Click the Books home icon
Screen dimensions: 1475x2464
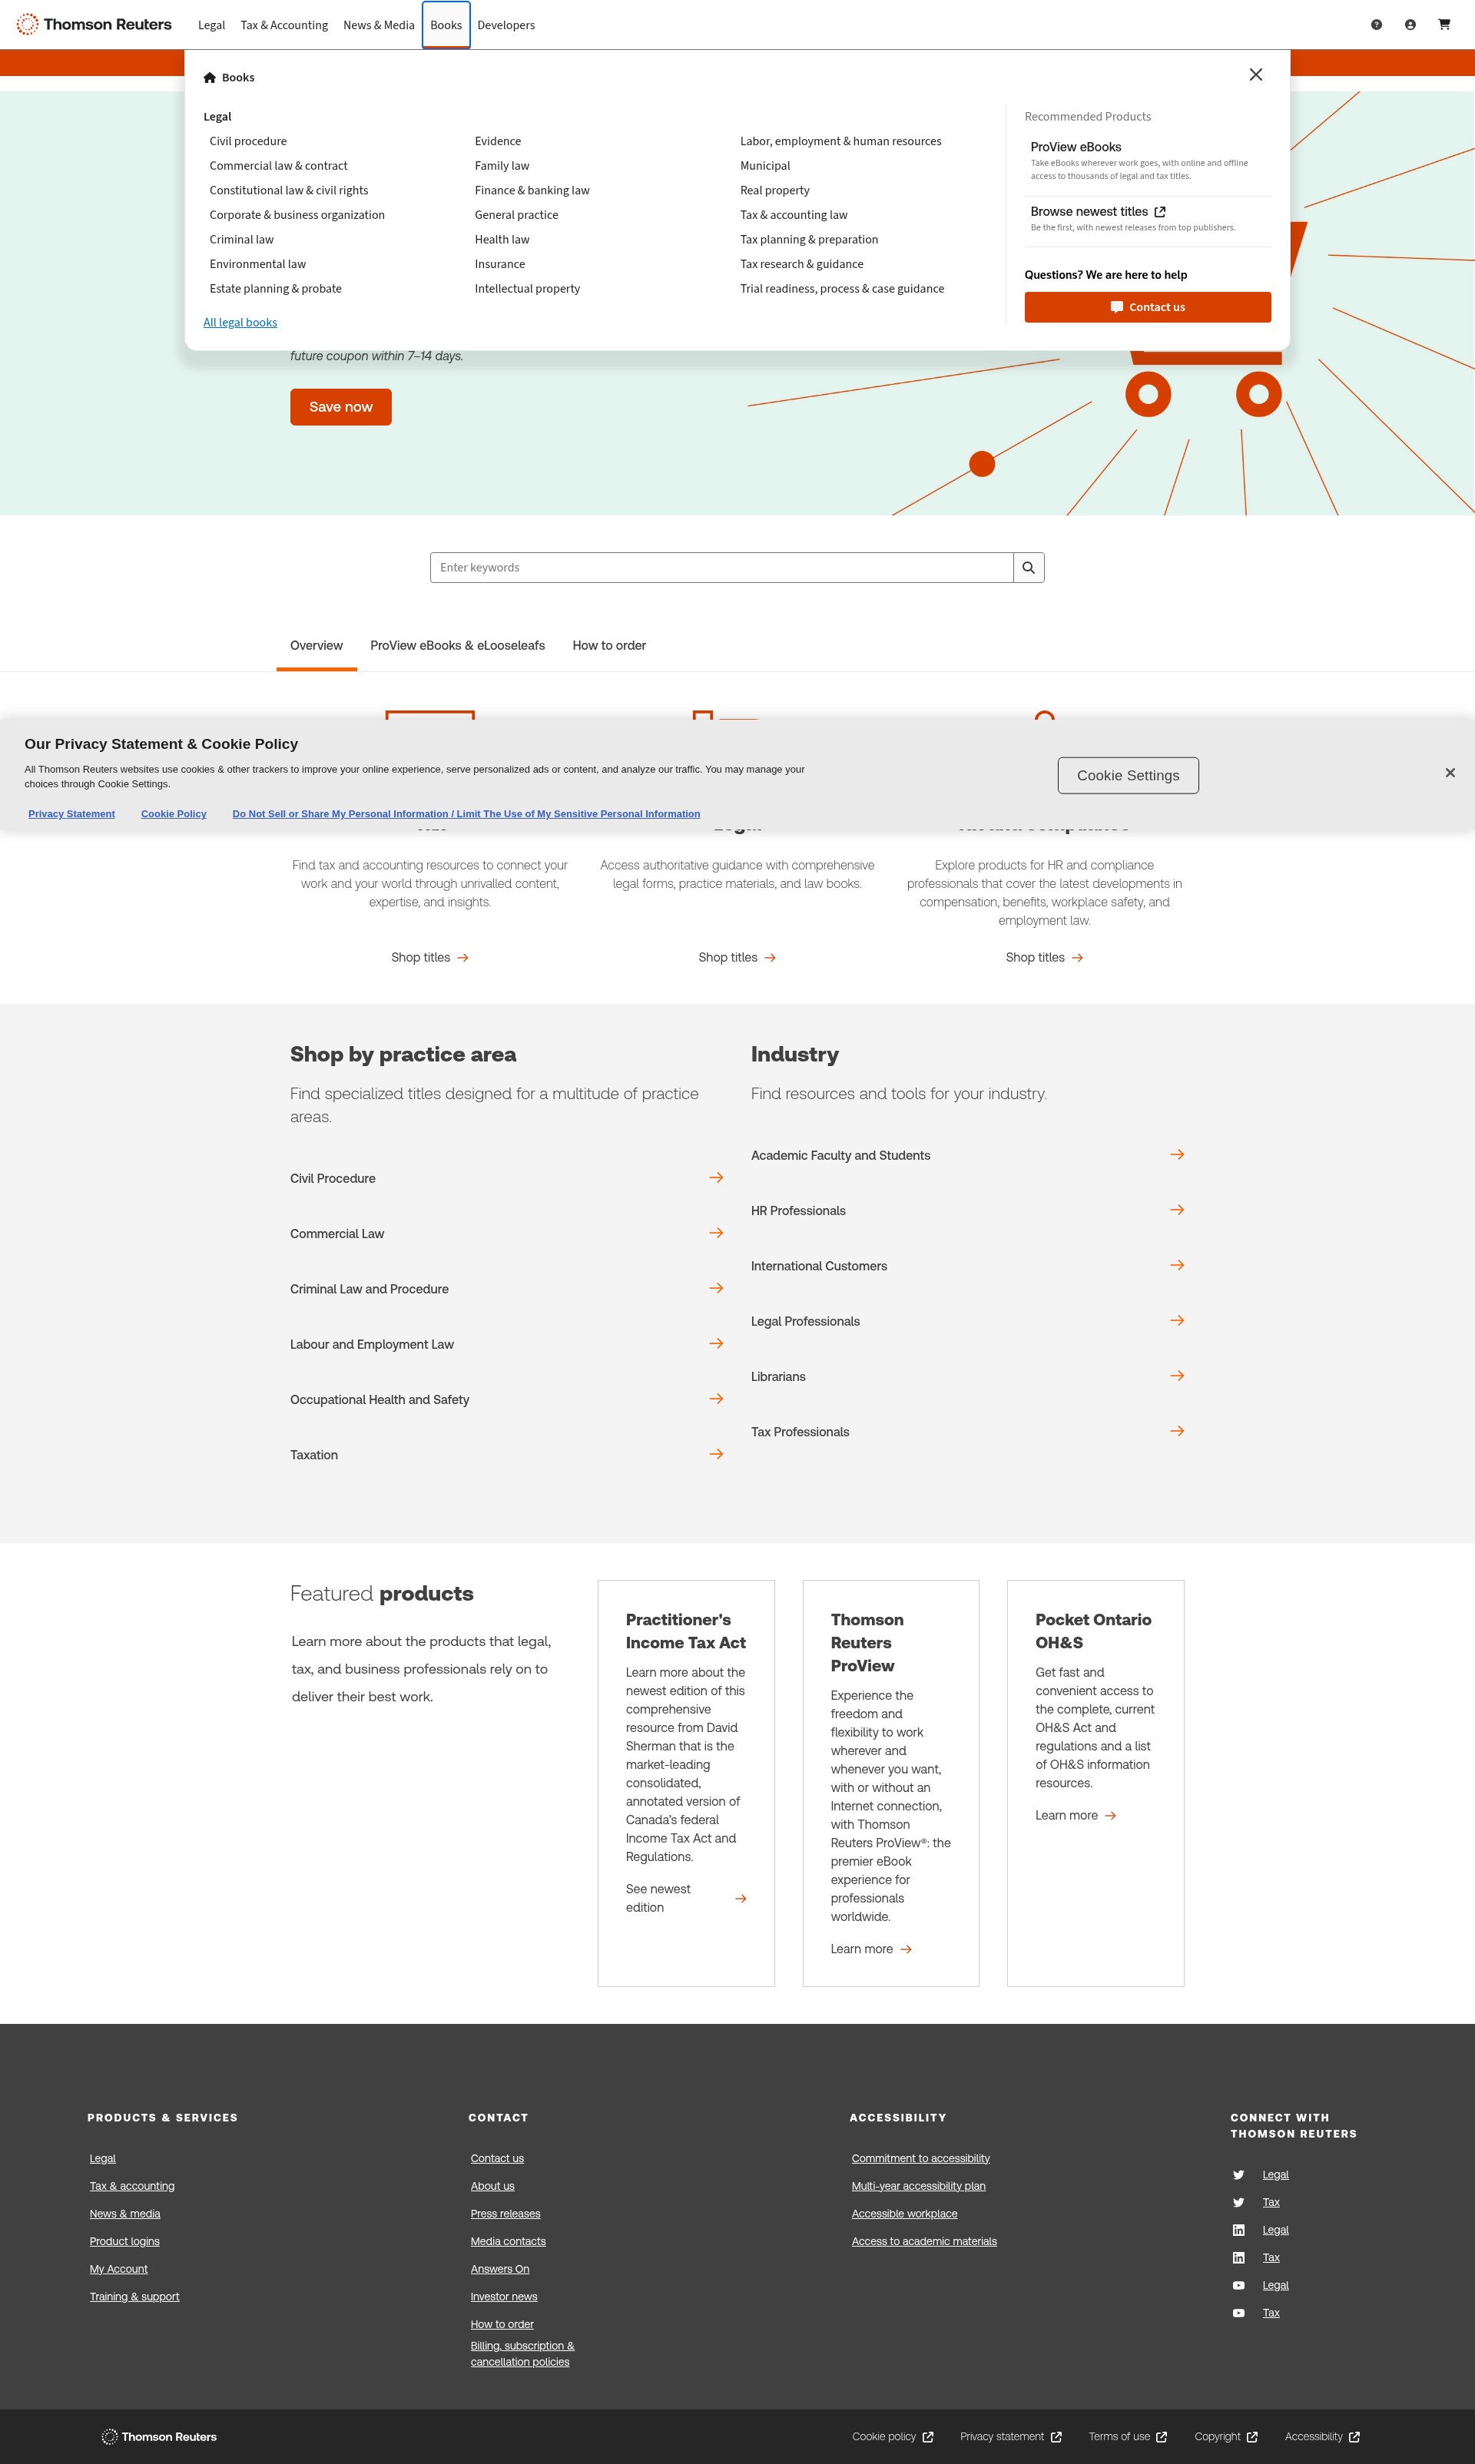click(x=210, y=78)
